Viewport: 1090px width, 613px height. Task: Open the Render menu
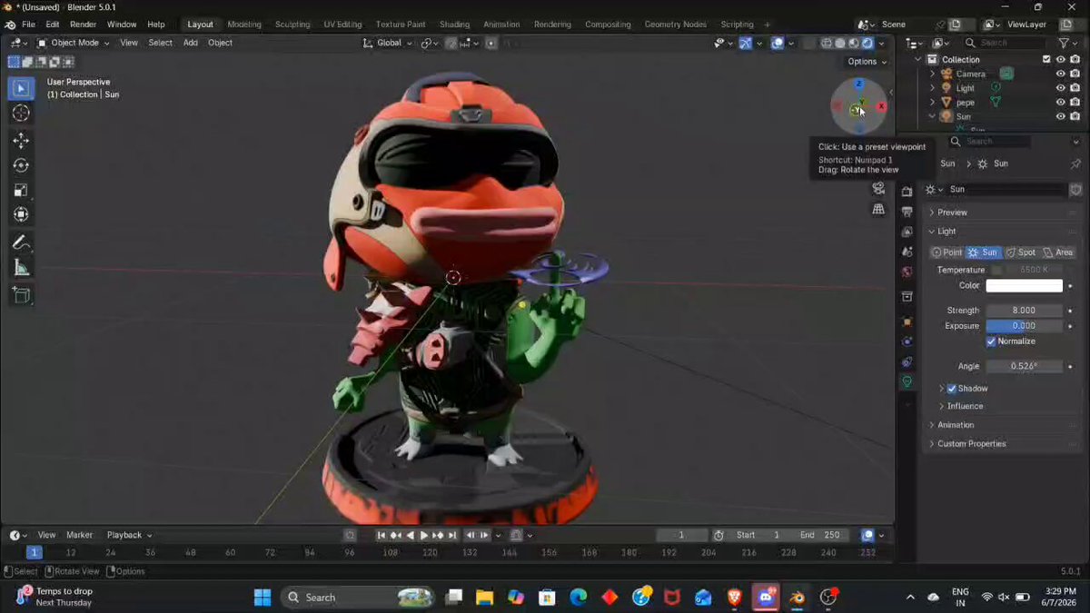click(83, 25)
